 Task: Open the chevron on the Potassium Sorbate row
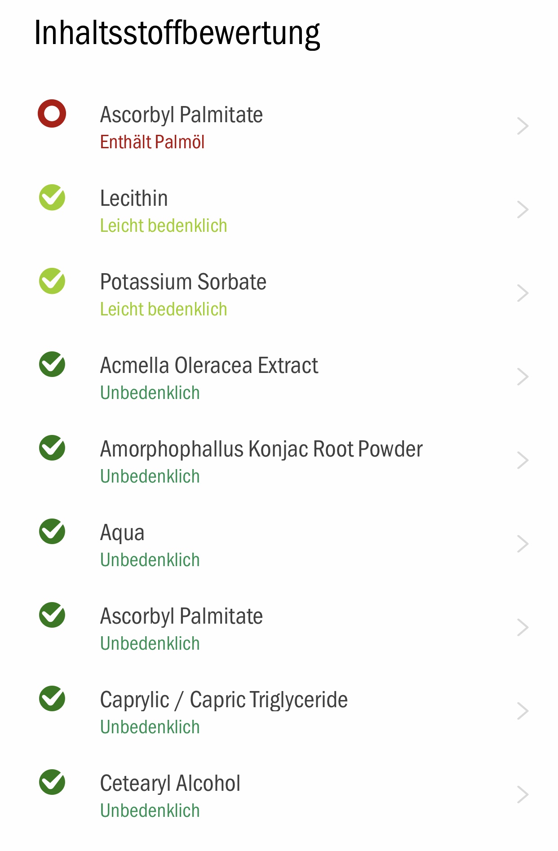[523, 293]
